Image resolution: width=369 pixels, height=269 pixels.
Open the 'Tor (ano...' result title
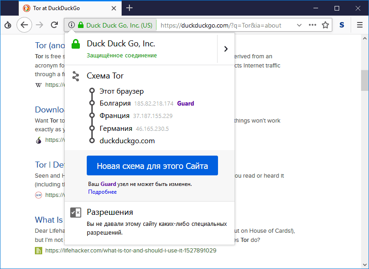click(x=50, y=45)
